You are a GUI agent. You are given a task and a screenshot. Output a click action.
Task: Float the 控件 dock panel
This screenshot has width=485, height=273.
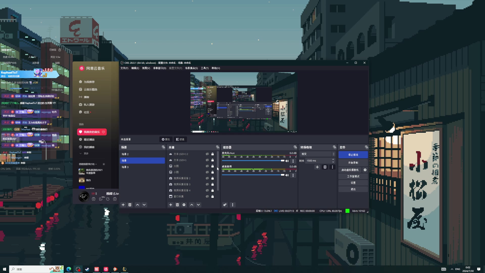[x=366, y=147]
